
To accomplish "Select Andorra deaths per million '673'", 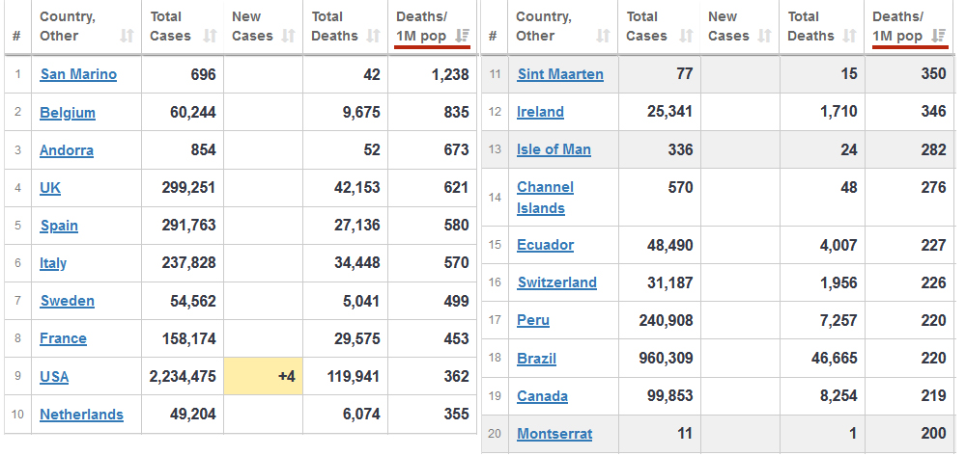I will click(x=456, y=150).
